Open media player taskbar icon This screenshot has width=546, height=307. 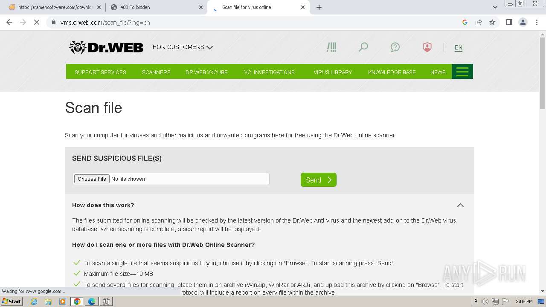click(63, 301)
